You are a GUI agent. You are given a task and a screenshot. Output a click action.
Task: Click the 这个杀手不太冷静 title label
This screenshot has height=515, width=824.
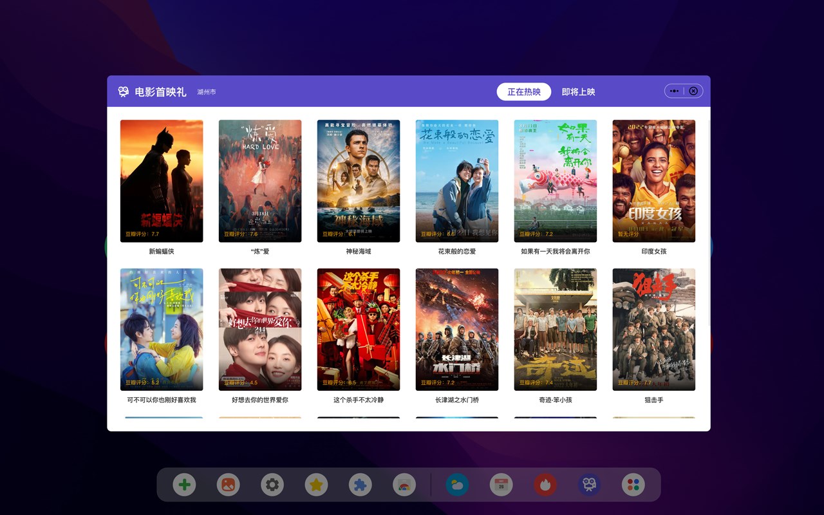click(x=359, y=400)
